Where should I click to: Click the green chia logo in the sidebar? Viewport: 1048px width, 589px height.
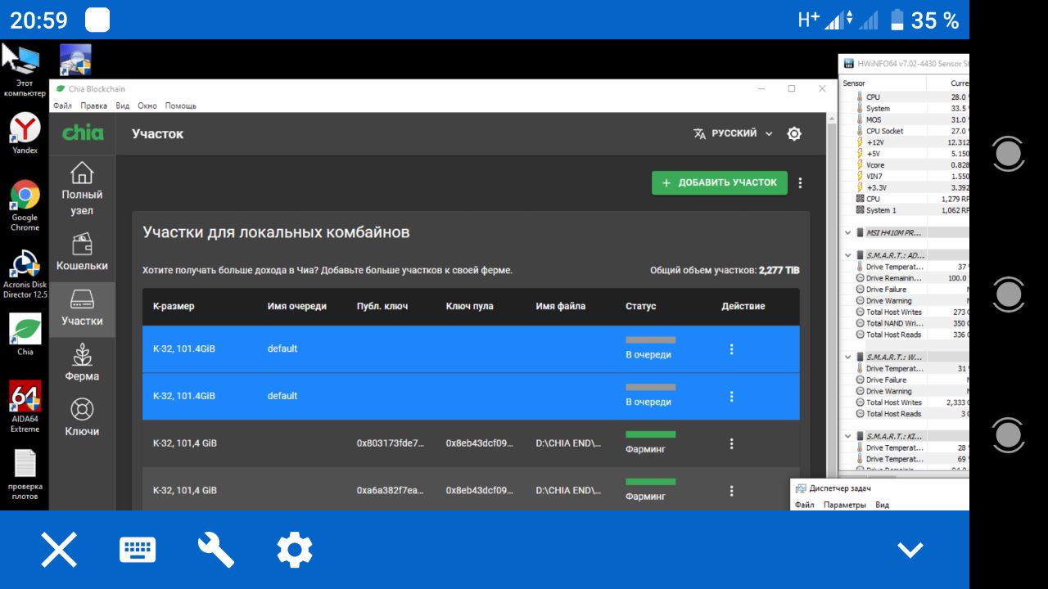pyautogui.click(x=84, y=133)
